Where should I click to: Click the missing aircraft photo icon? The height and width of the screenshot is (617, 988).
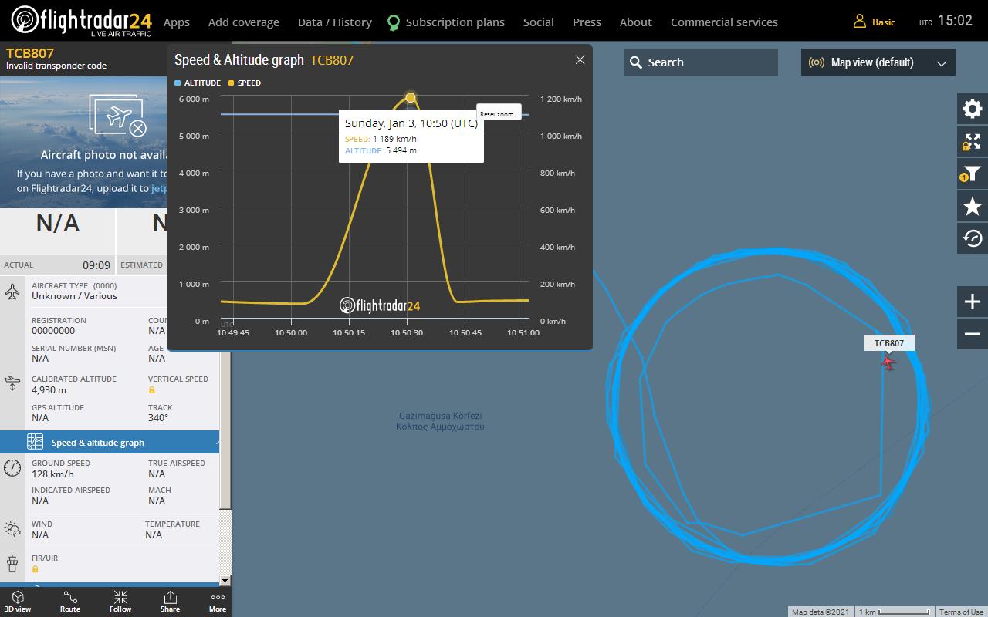(x=117, y=116)
